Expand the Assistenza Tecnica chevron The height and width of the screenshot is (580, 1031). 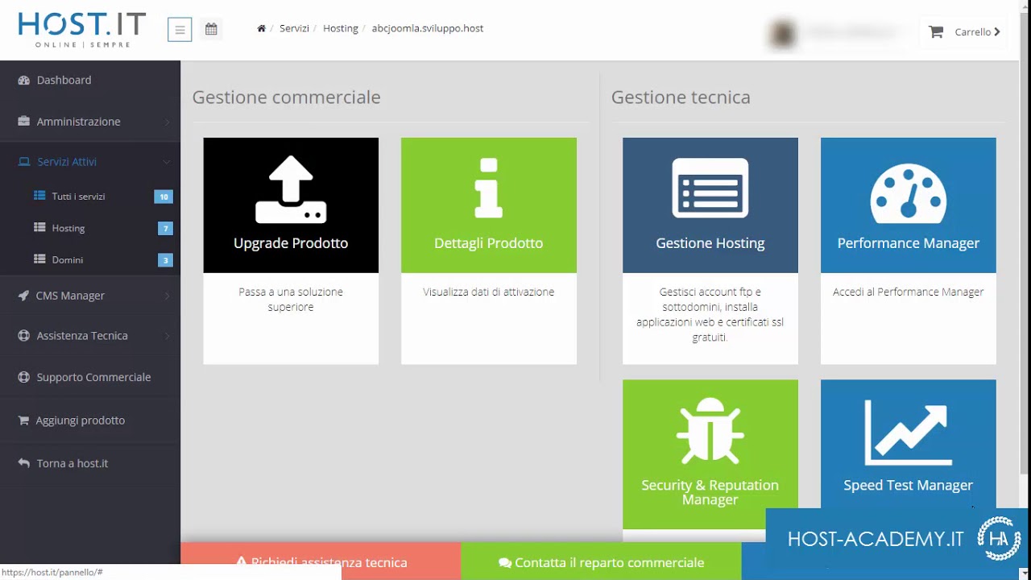[167, 336]
